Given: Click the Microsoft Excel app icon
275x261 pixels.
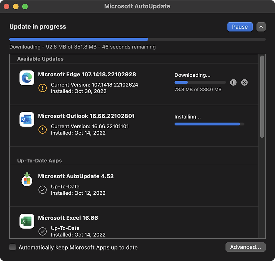Looking at the screenshot, I should [26, 221].
